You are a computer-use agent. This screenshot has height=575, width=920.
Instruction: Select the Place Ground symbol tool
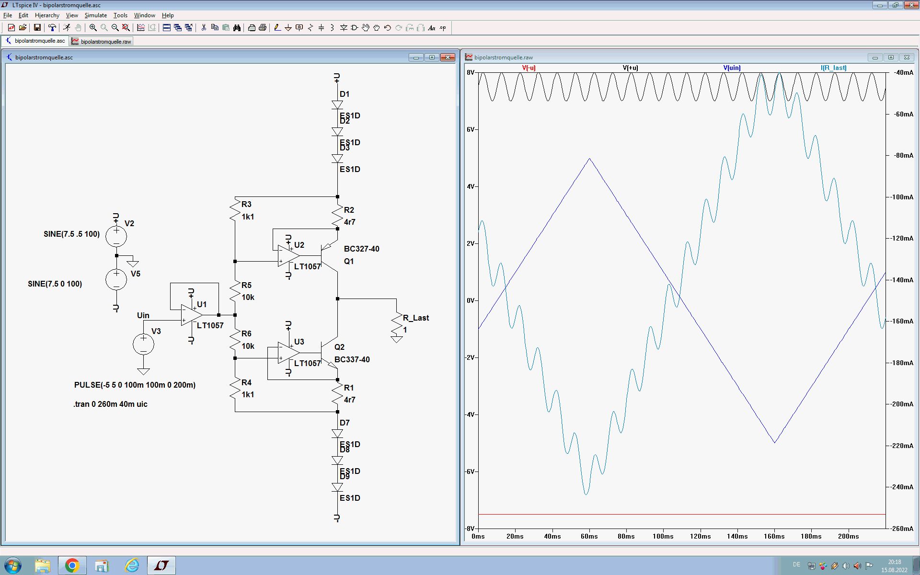click(x=288, y=28)
